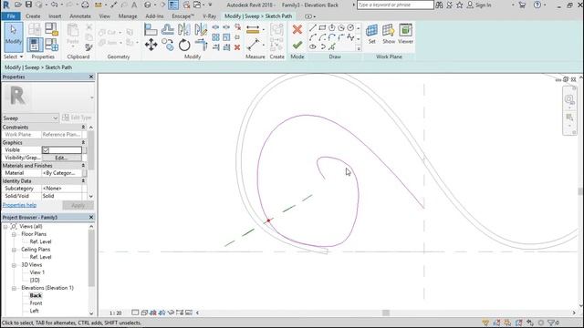The image size is (584, 328).
Task: Click the Help question mark icon
Action: click(x=537, y=5)
